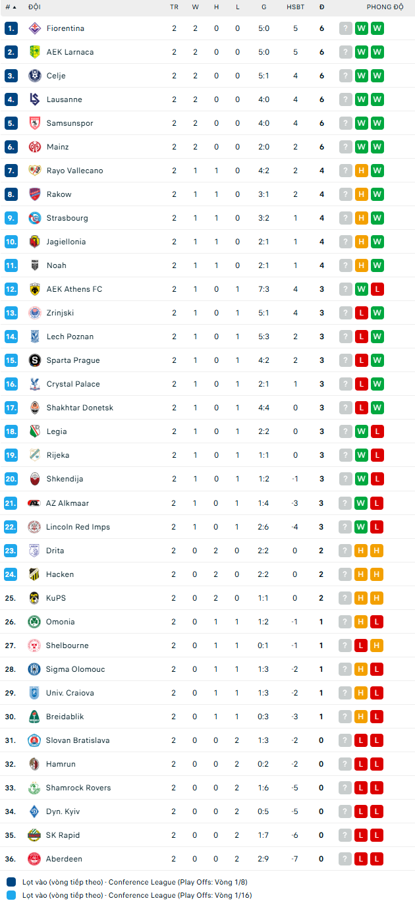This screenshot has height=905, width=415.
Task: Open the Mainz club badge
Action: point(34,146)
